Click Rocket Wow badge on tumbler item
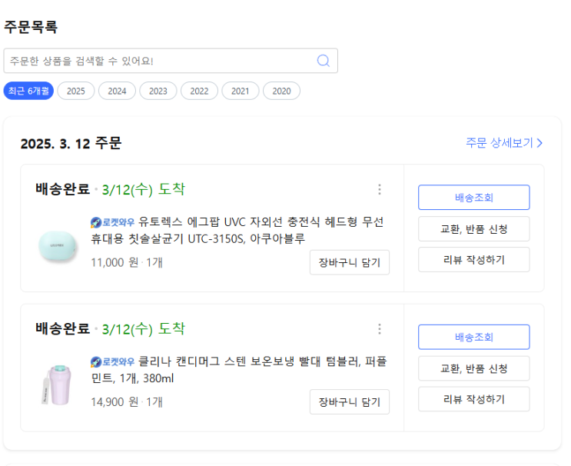The width and height of the screenshot is (571, 466). click(x=112, y=361)
